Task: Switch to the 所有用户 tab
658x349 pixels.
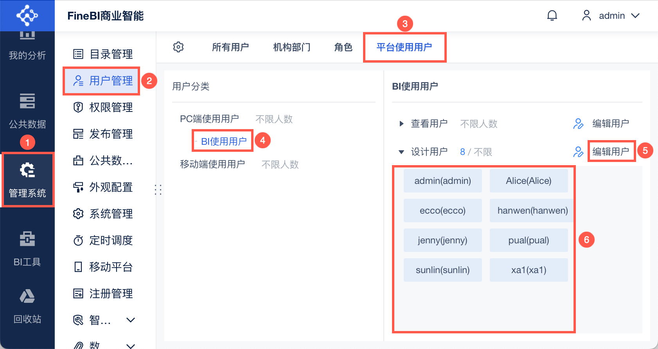Action: coord(230,47)
